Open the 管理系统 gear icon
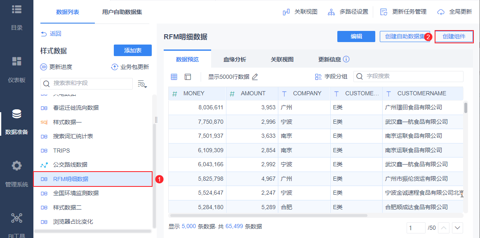 (x=16, y=166)
